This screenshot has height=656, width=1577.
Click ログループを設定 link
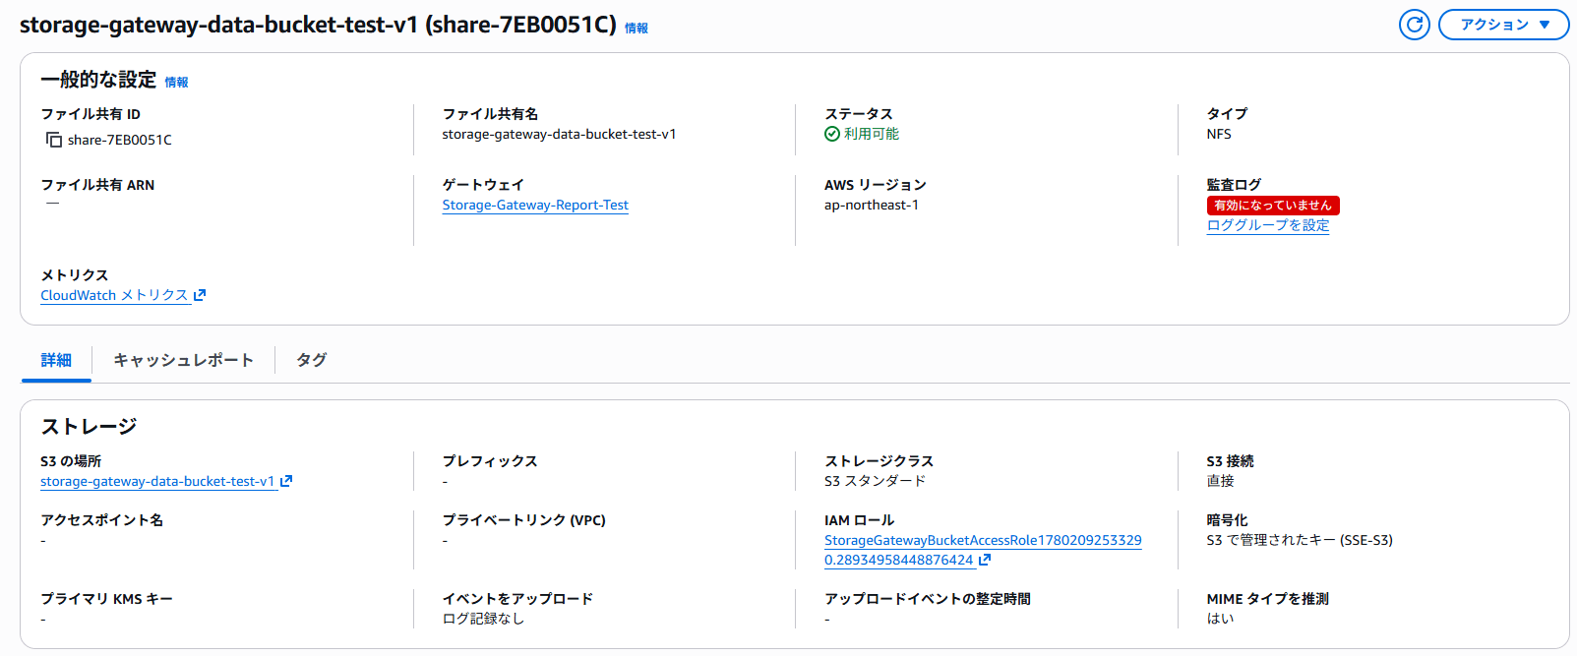pos(1268,225)
